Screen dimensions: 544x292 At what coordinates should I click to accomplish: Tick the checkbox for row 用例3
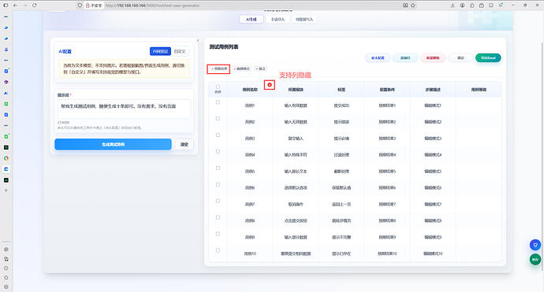218,135
